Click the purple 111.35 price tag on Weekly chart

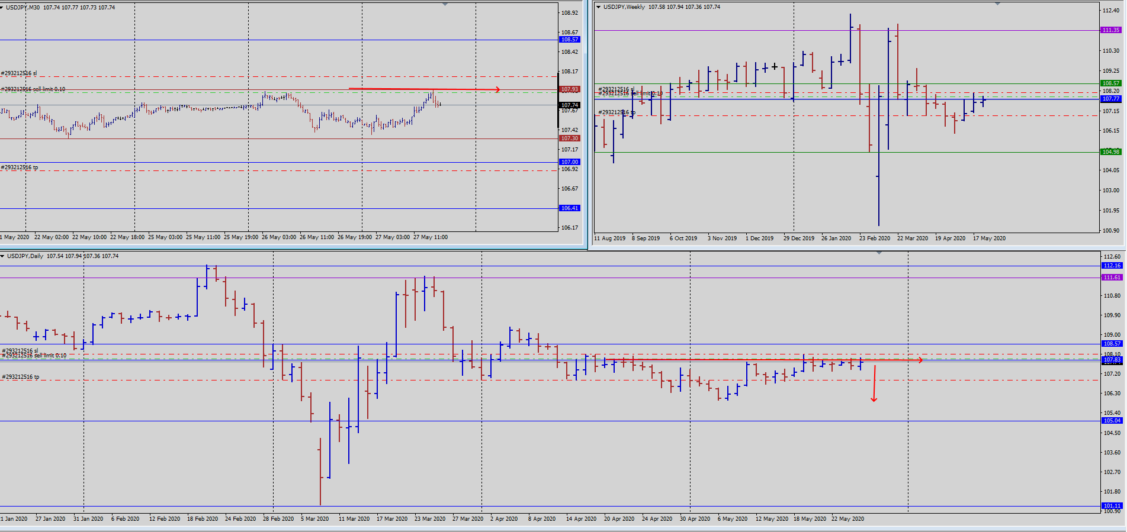(x=1110, y=30)
